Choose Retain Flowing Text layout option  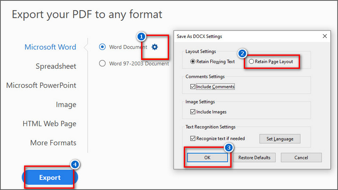point(193,62)
